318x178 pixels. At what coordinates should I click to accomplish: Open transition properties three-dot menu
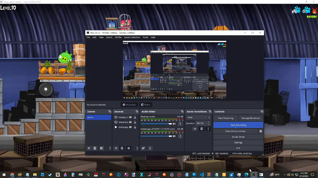pyautogui.click(x=208, y=129)
